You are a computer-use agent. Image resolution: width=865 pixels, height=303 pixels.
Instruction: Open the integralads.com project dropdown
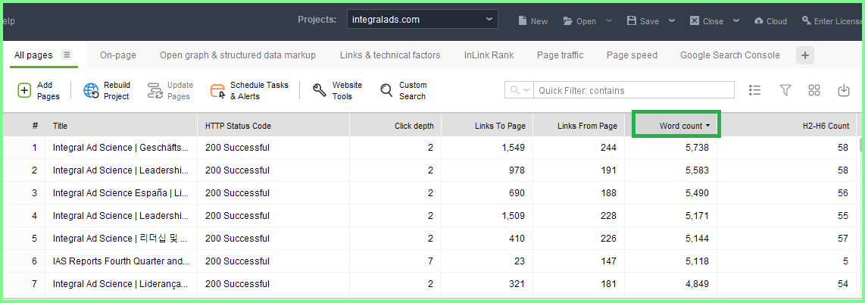pyautogui.click(x=423, y=20)
